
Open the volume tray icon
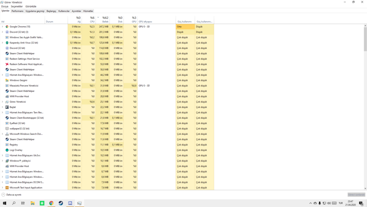pyautogui.click(x=329, y=203)
